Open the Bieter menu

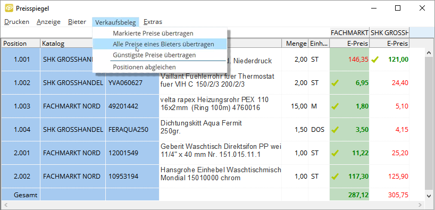coord(77,22)
